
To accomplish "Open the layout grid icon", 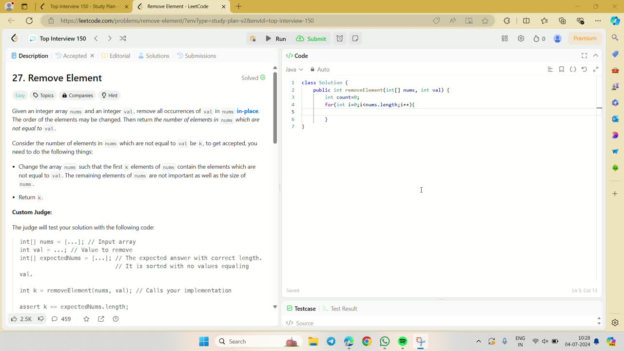I will pyautogui.click(x=505, y=39).
